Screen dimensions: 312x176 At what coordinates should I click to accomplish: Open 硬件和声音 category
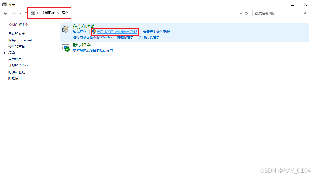click(x=17, y=47)
